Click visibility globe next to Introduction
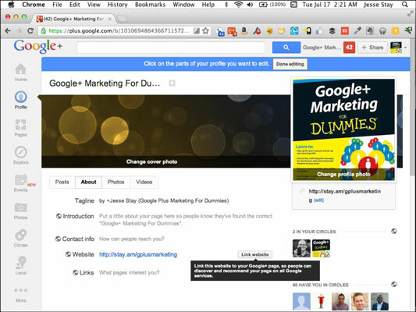The image size is (416, 312). click(x=59, y=216)
